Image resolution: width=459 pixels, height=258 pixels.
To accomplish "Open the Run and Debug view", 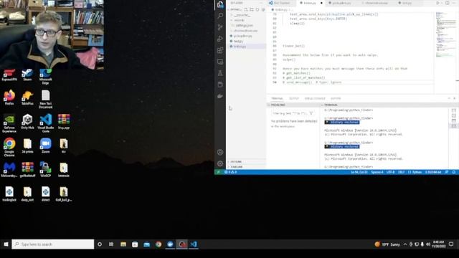I will pyautogui.click(x=220, y=39).
